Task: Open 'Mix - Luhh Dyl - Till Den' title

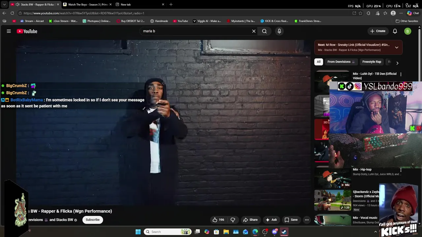Action: (x=375, y=76)
